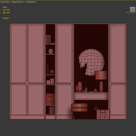
Task: Select the far-right upper wardrobe door
Action: tap(118, 54)
